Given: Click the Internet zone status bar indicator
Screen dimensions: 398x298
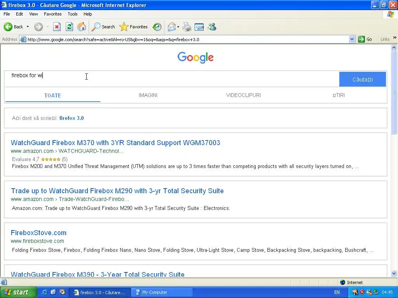Looking at the screenshot, I should click(x=351, y=282).
